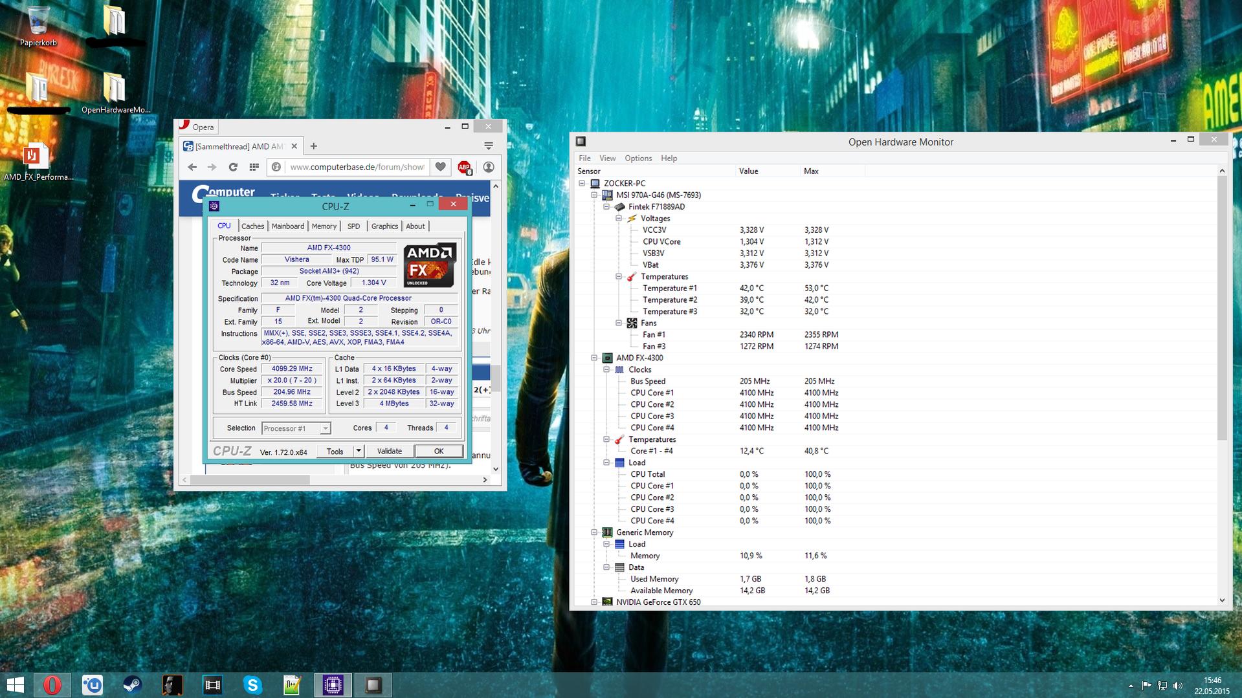Open Opera from the taskbar

(52, 685)
